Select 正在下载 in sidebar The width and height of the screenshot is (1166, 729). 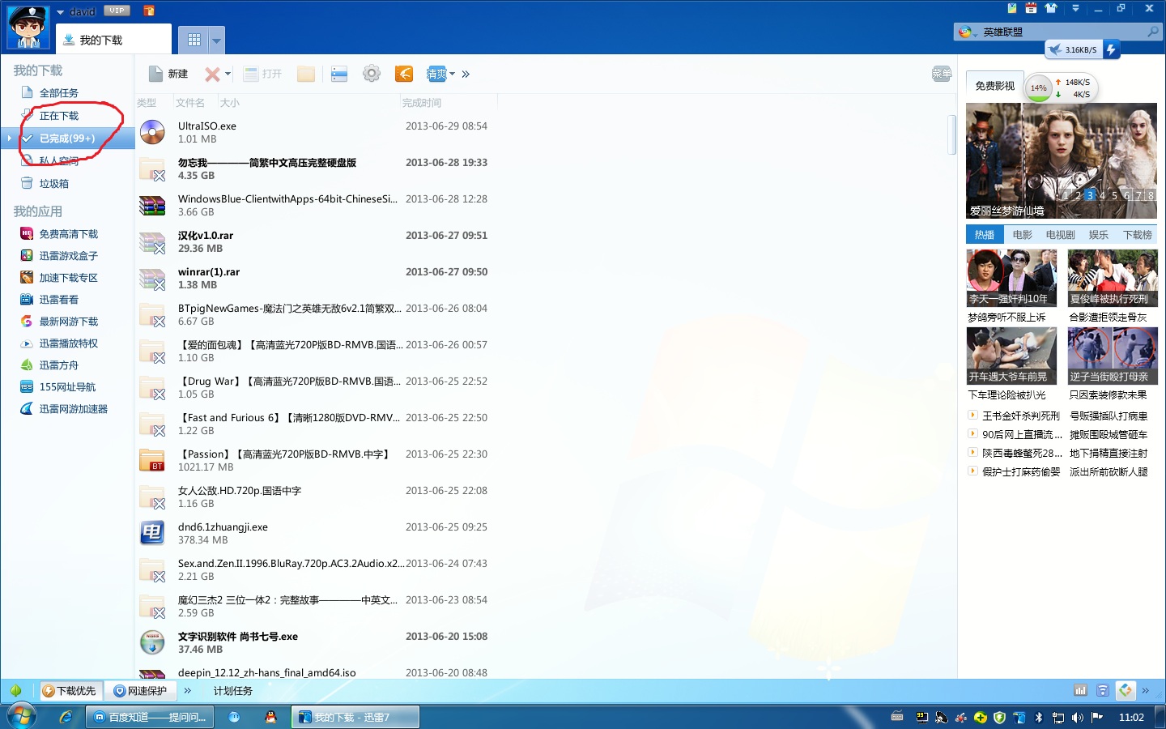pyautogui.click(x=59, y=116)
